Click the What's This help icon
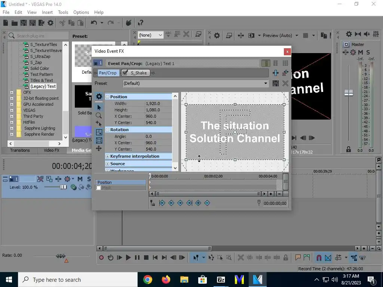Viewport: 383px width, 287px height. click(x=140, y=23)
